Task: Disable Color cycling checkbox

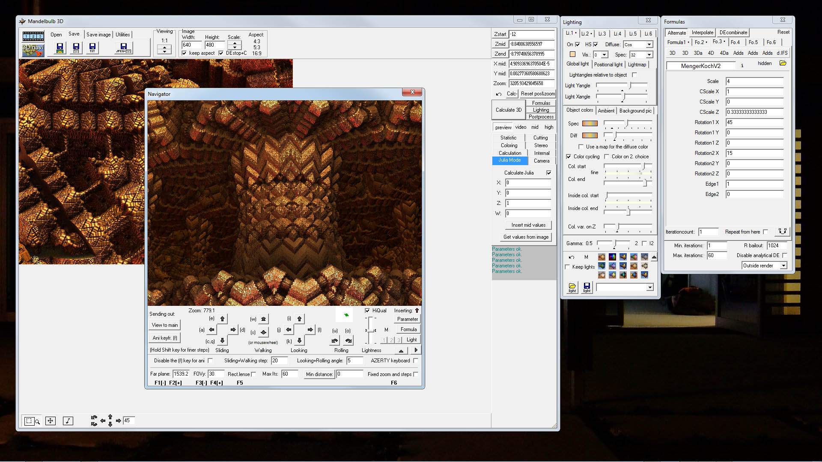Action: (x=569, y=157)
